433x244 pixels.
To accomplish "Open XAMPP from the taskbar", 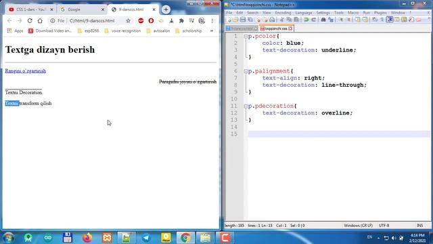I will tap(107, 238).
